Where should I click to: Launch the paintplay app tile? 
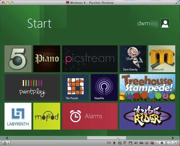[32, 87]
